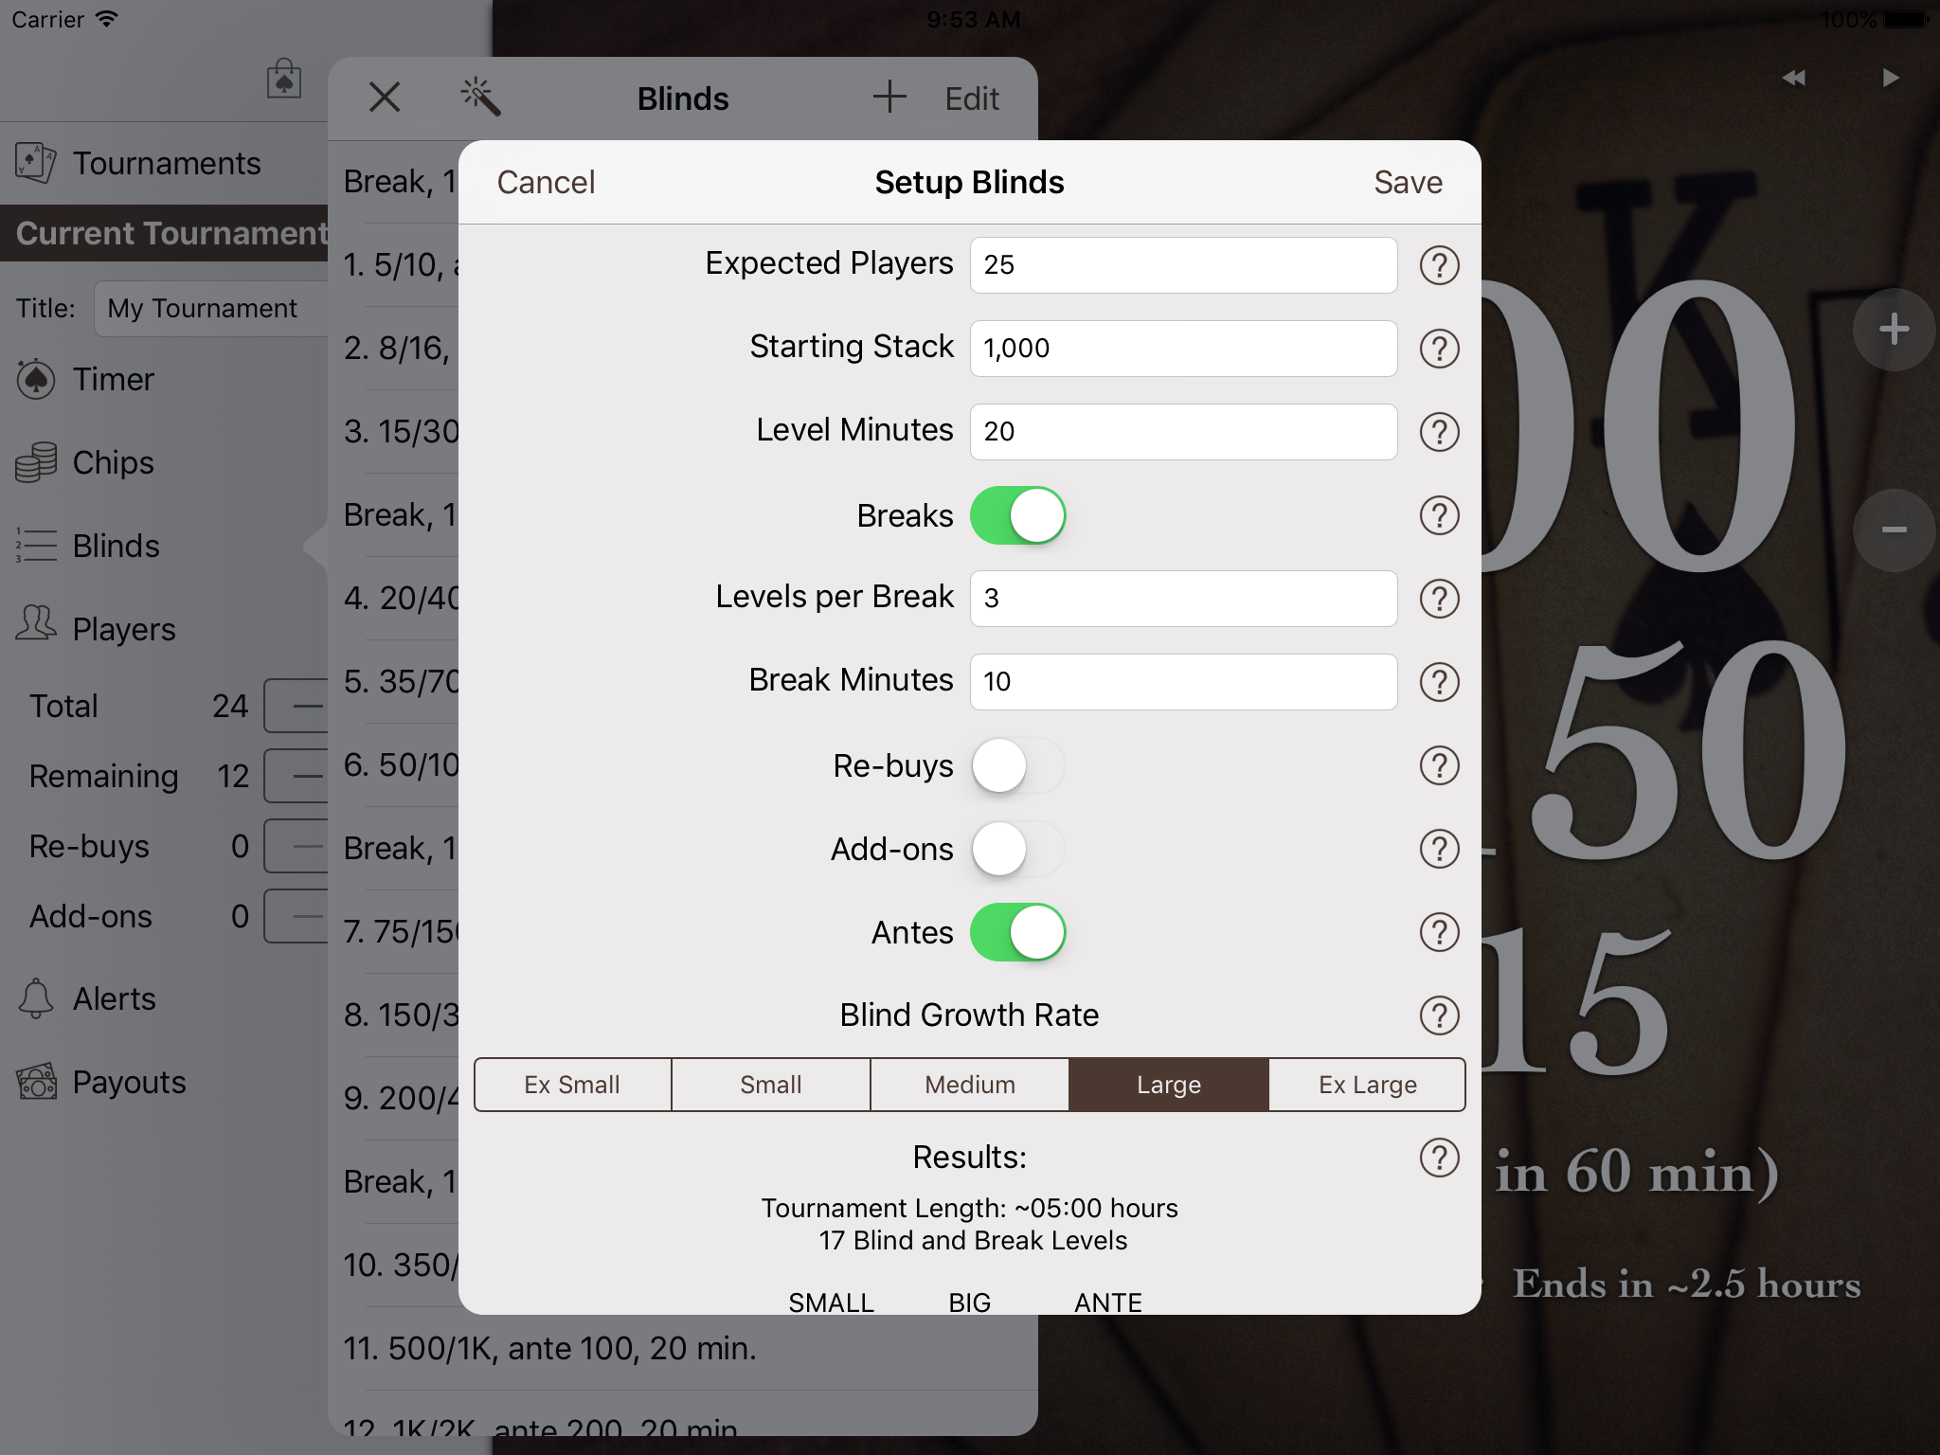Screen dimensions: 1940x1455
Task: Select Ex Large growth rate
Action: tap(1368, 1085)
